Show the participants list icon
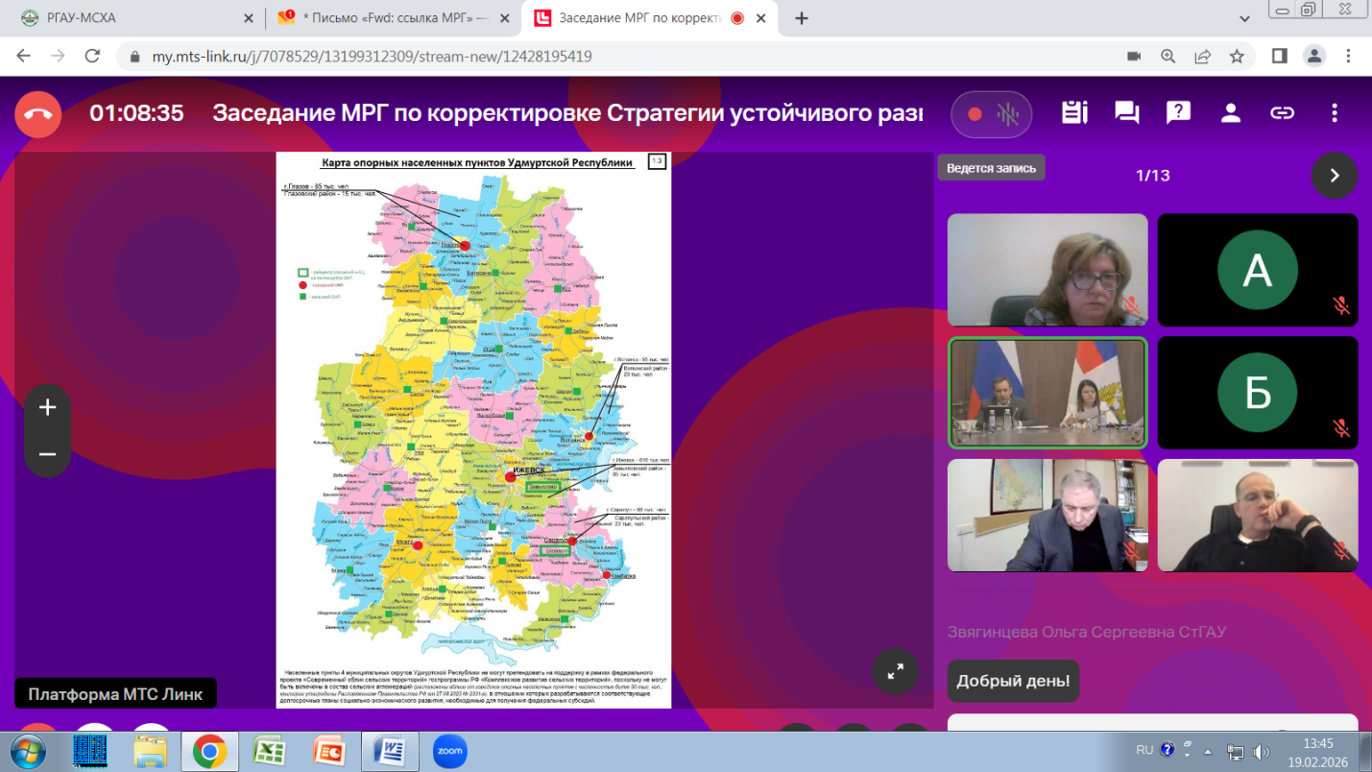 pos(1230,113)
